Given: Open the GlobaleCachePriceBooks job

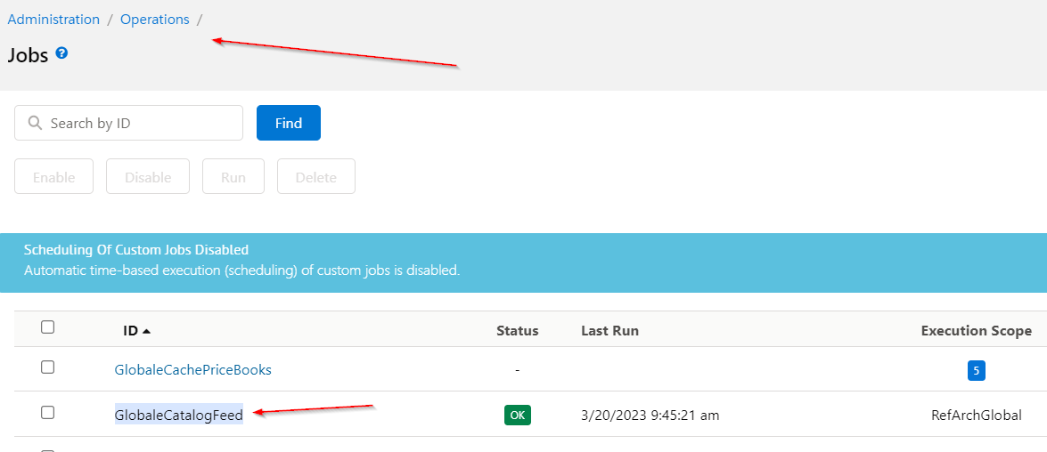Looking at the screenshot, I should click(192, 369).
